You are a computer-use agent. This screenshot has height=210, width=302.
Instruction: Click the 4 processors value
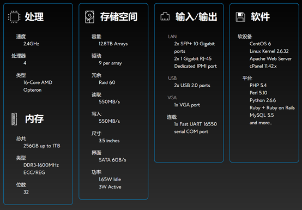tap(25, 63)
